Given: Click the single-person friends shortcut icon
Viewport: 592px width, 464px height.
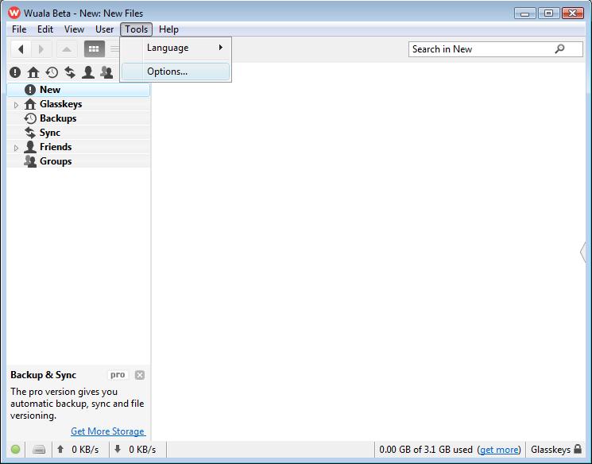Looking at the screenshot, I should (88, 72).
